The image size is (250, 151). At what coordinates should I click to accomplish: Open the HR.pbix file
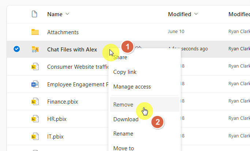click(x=57, y=119)
